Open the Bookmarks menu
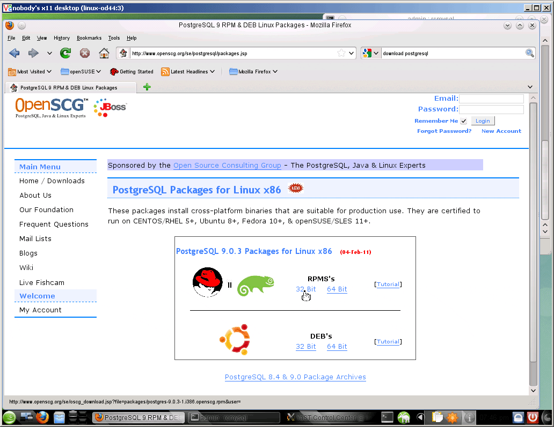554x427 pixels. 89,38
